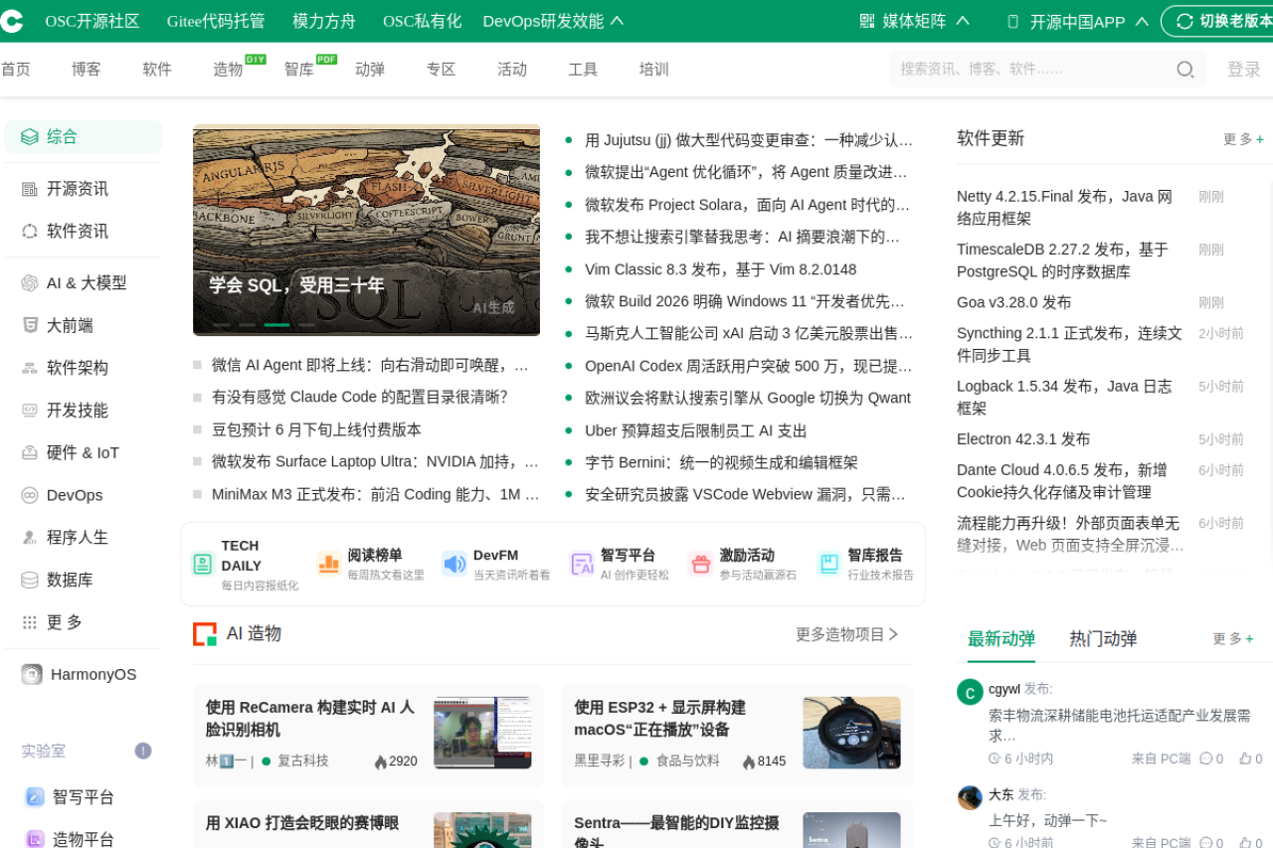Viewport: 1273px width, 848px height.
Task: Open Netty 4.2.15.Final release item
Action: click(1065, 208)
